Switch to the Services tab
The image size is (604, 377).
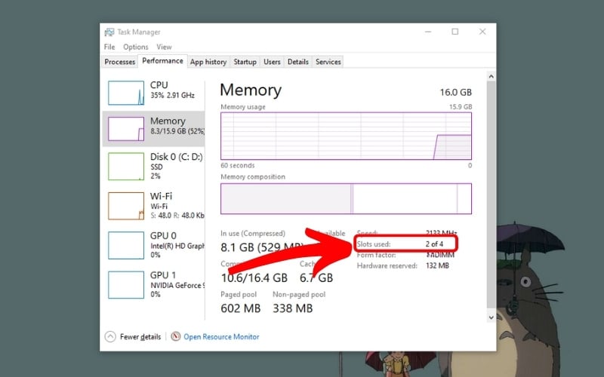pyautogui.click(x=328, y=62)
